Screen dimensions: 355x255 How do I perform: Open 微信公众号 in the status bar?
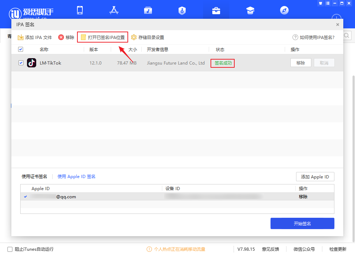tap(304, 249)
